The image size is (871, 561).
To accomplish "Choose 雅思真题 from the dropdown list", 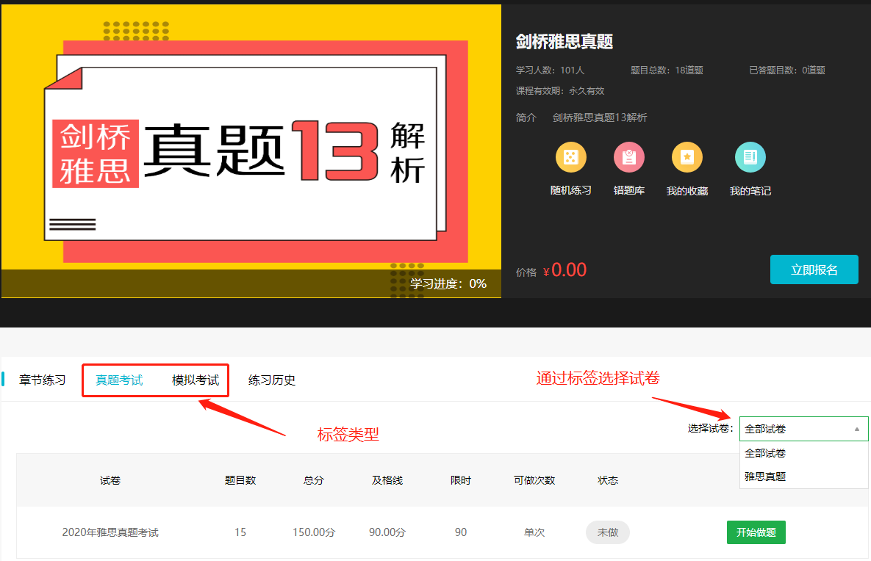I will (x=803, y=477).
